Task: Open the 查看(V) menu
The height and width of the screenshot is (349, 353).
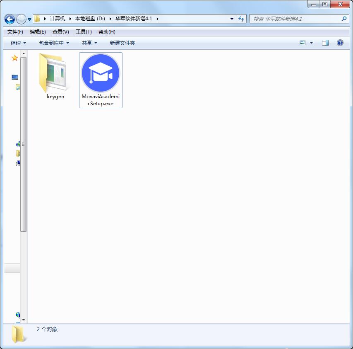Action: [x=60, y=32]
